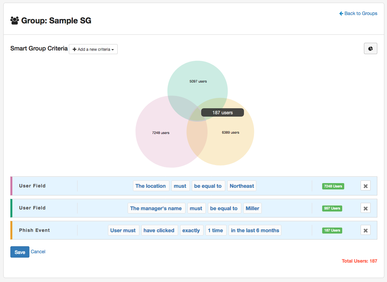Change the 'exactly' comparison operator

[191, 230]
